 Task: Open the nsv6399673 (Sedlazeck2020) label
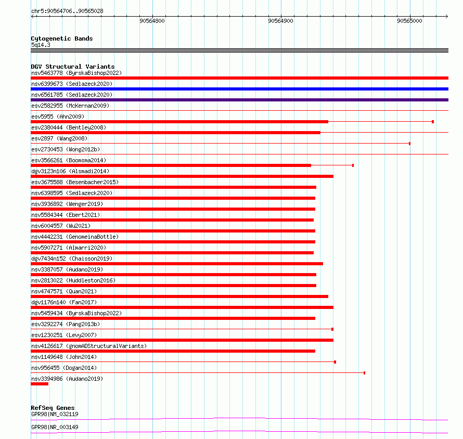click(72, 84)
